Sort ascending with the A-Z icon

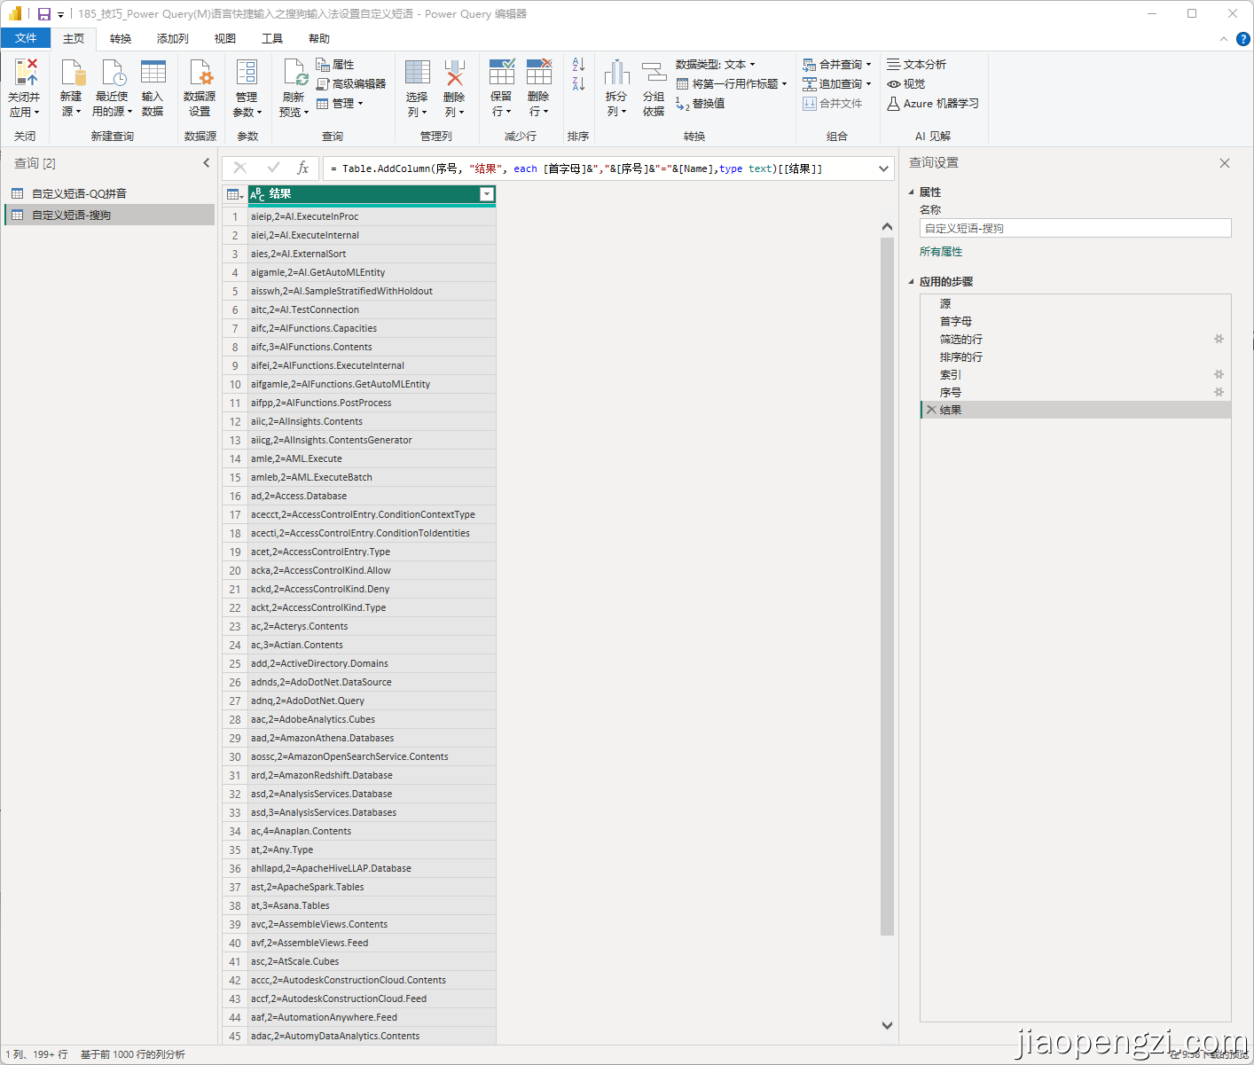pyautogui.click(x=578, y=65)
